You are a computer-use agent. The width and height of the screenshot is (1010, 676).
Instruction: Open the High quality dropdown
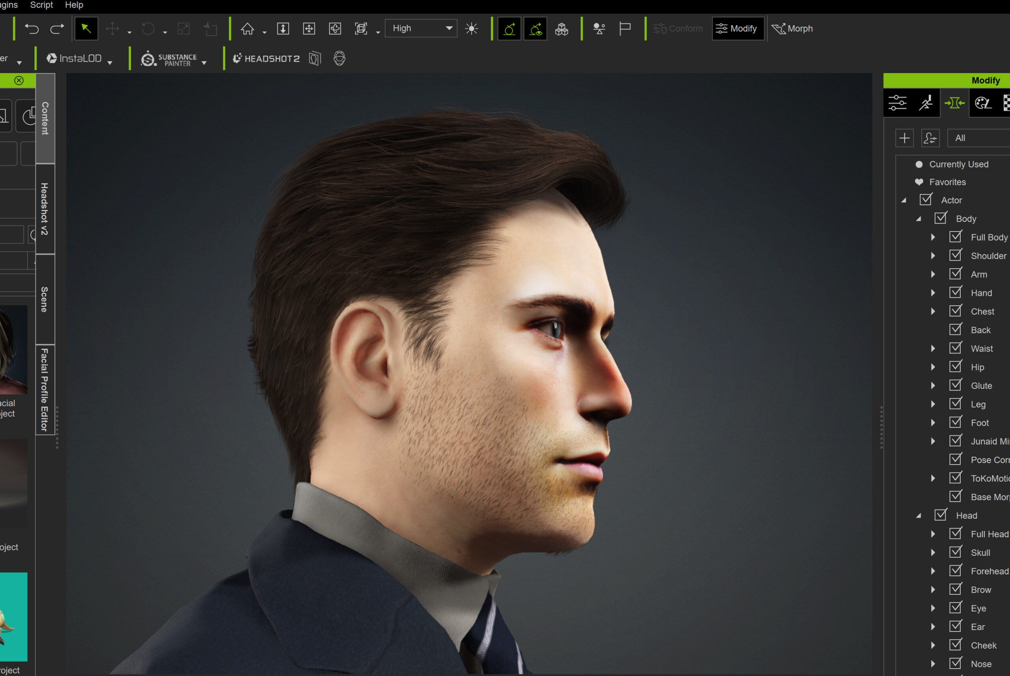point(421,28)
